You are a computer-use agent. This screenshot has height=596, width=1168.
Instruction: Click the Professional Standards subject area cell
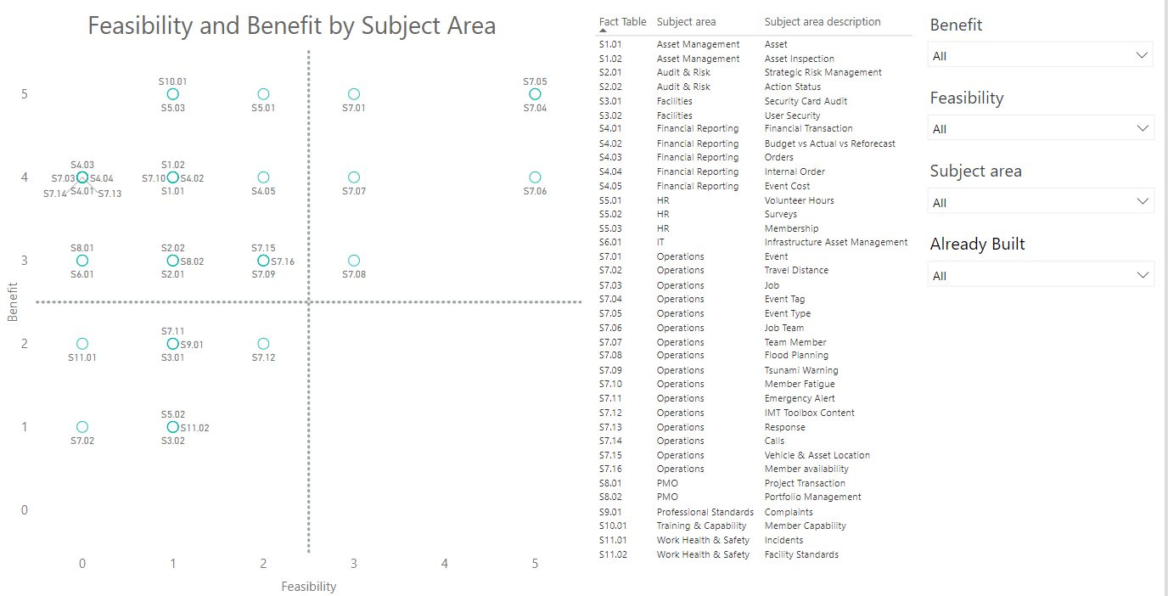click(705, 512)
